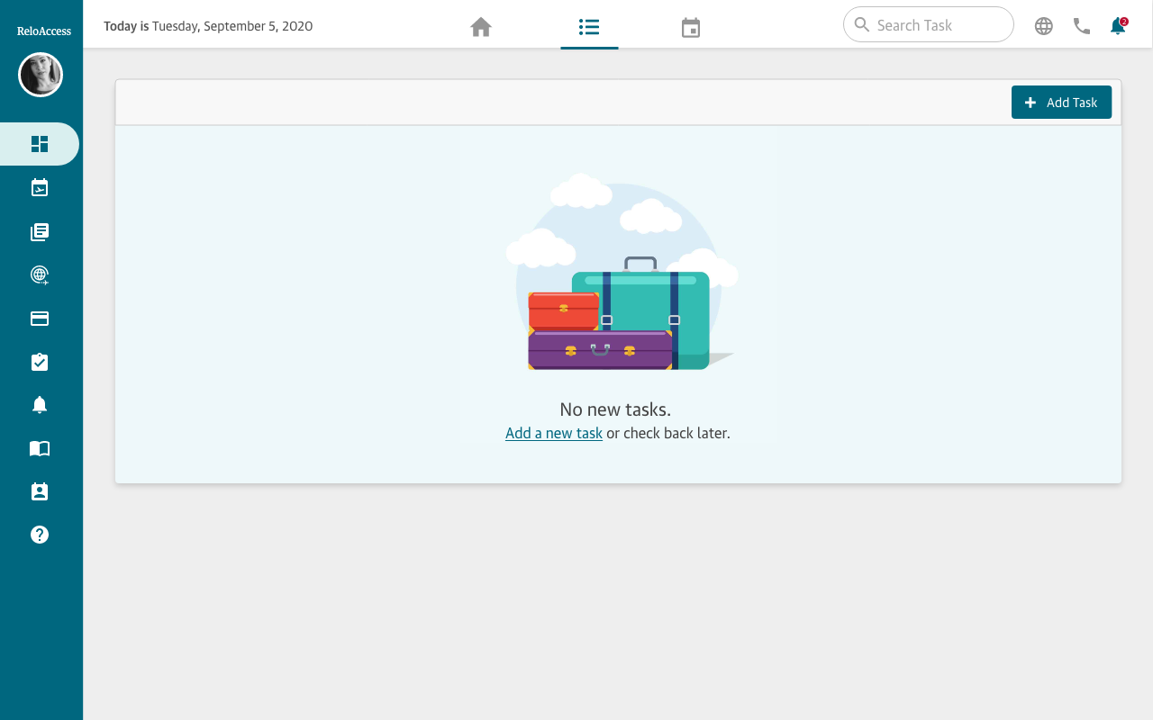Viewport: 1153px width, 720px height.
Task: Click the date 'Tuesday, September 5, 2020'
Action: (x=232, y=26)
